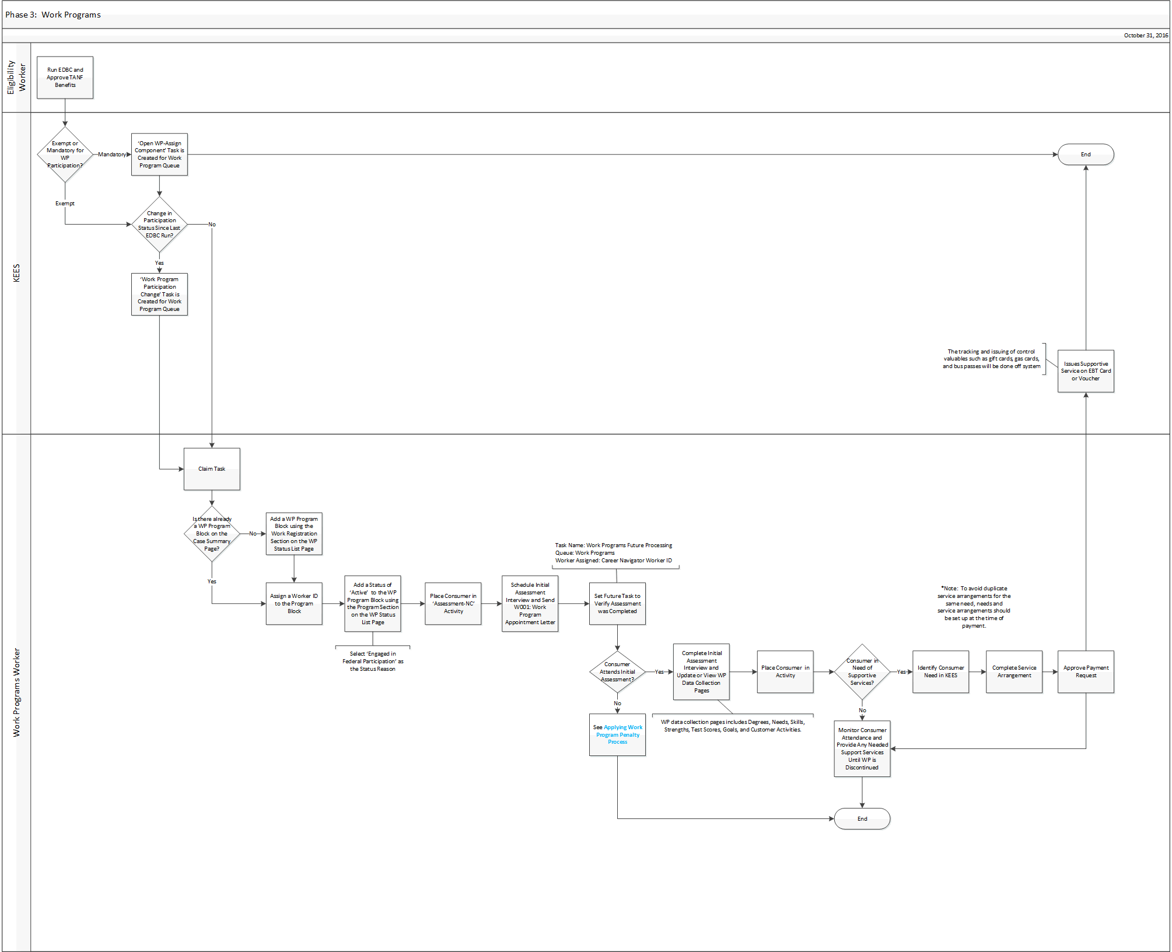
Task: Click the 'KEES' lane header
Action: click(x=16, y=273)
